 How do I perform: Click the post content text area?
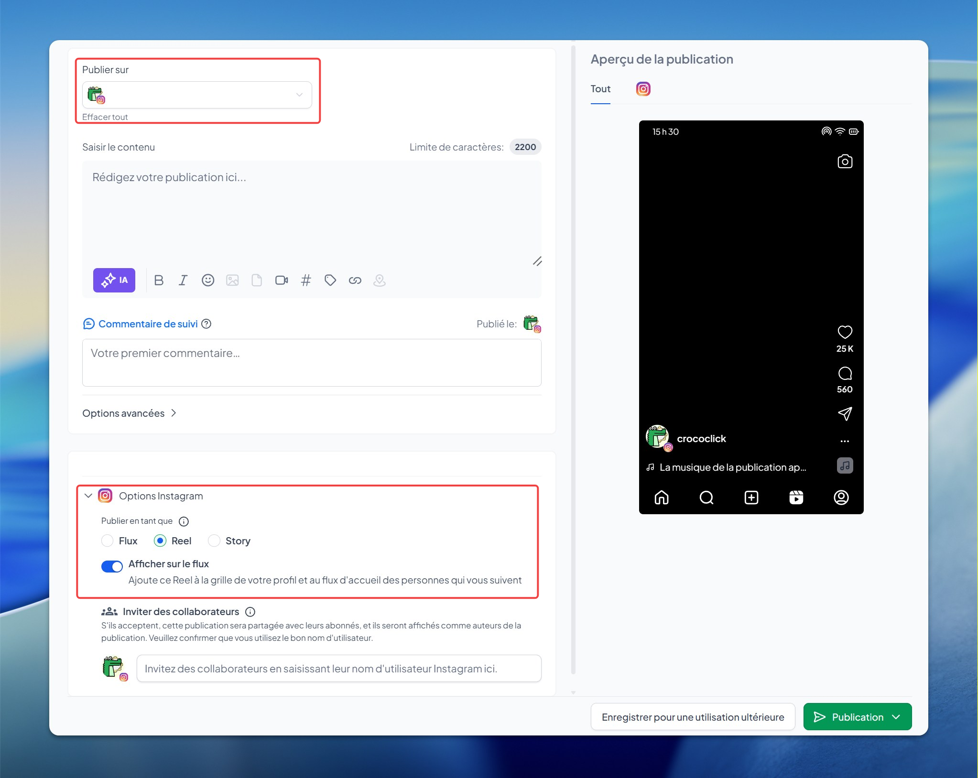point(312,213)
